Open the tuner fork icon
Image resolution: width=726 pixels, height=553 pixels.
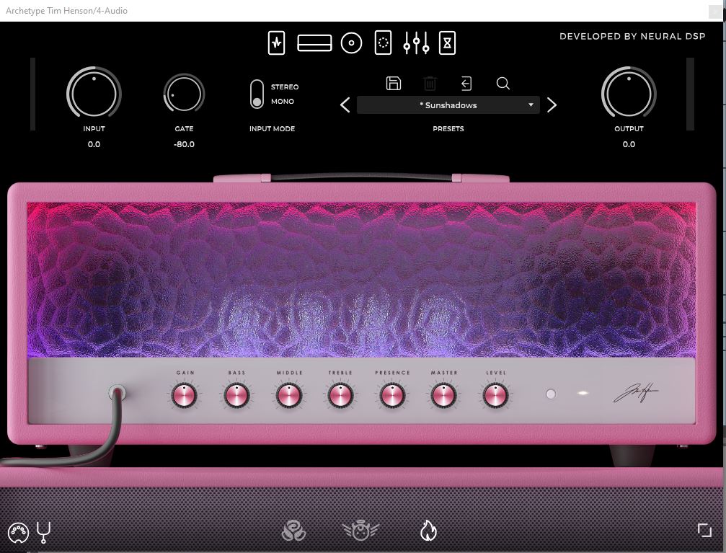click(x=43, y=532)
